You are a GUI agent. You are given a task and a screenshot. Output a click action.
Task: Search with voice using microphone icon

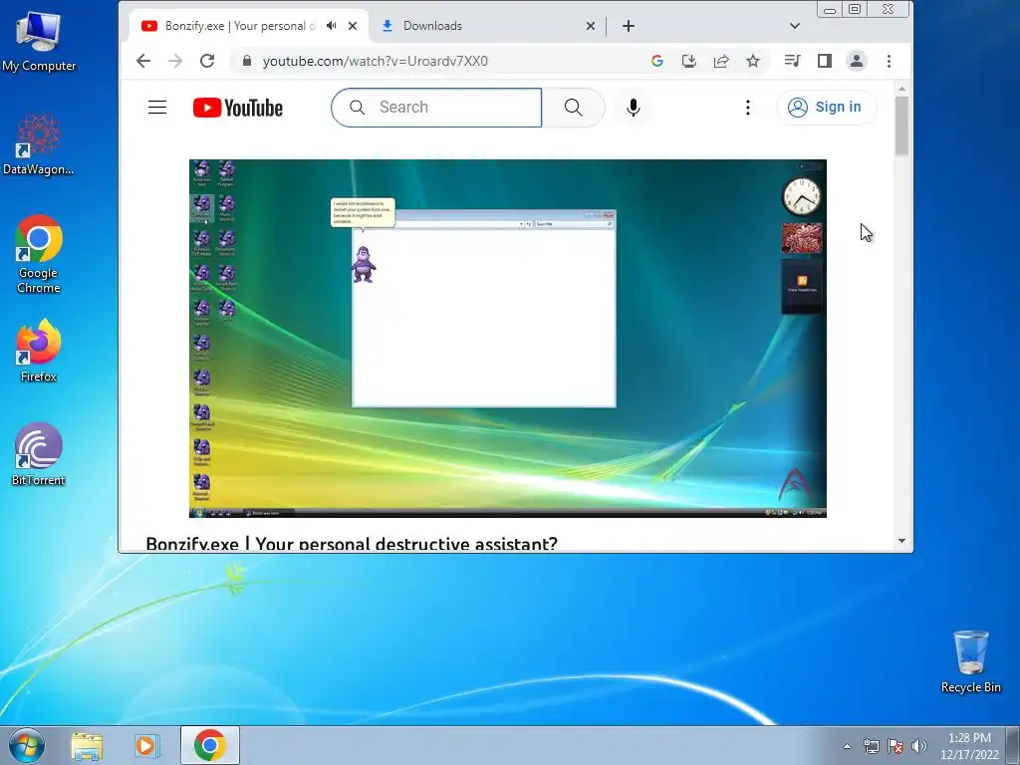pos(633,108)
